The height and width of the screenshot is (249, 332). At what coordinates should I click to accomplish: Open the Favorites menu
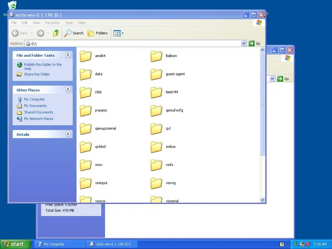pos(52,23)
